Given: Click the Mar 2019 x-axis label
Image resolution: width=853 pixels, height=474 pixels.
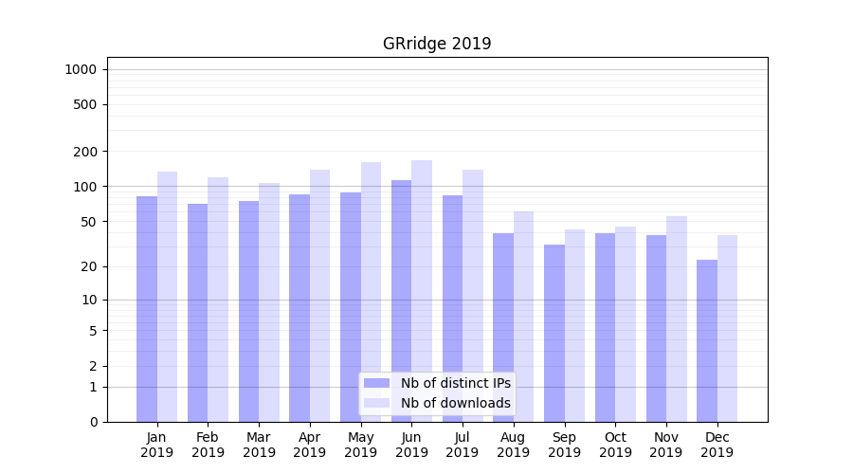Looking at the screenshot, I should pyautogui.click(x=259, y=445).
